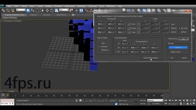
Task: Click the 3ds Max application logo button
Action: [2, 5]
